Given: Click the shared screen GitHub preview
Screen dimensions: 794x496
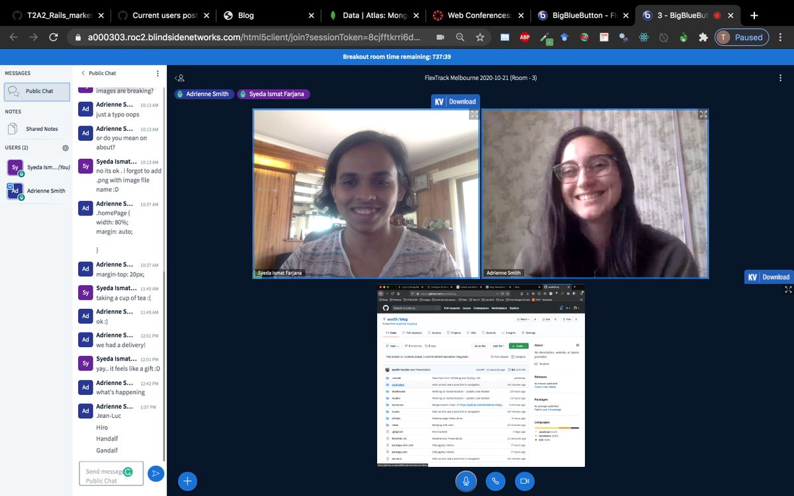Looking at the screenshot, I should 481,375.
